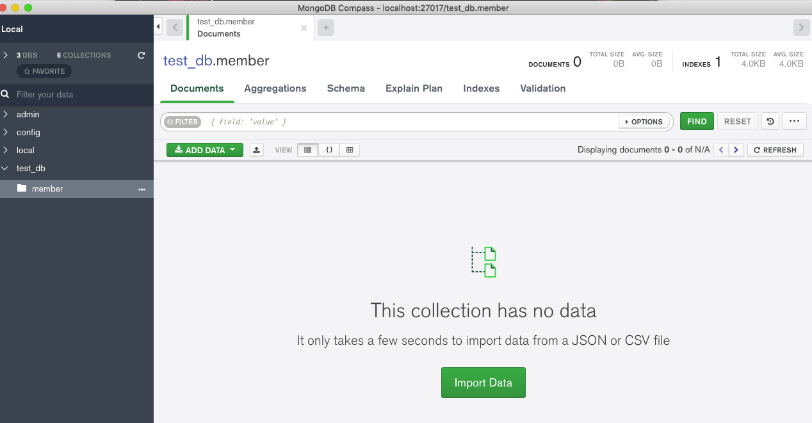Open the query history clock icon
The image size is (812, 423).
770,121
